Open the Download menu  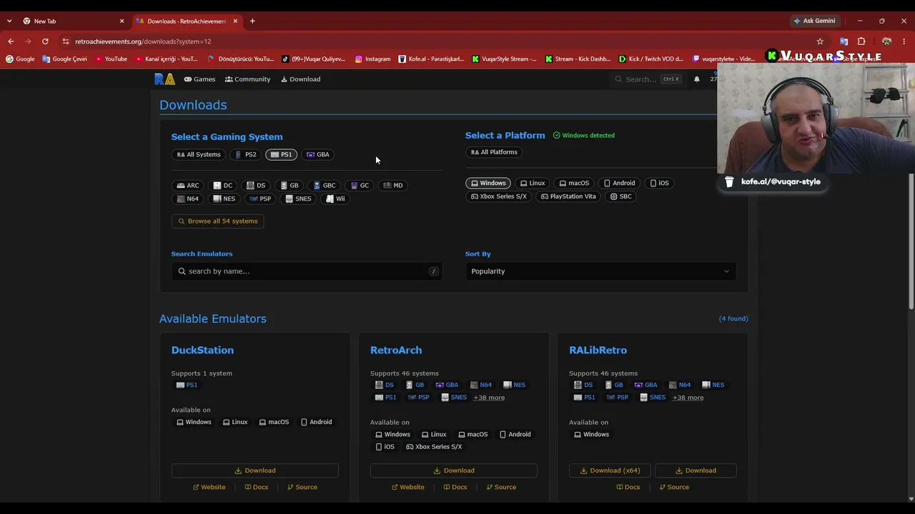300,79
